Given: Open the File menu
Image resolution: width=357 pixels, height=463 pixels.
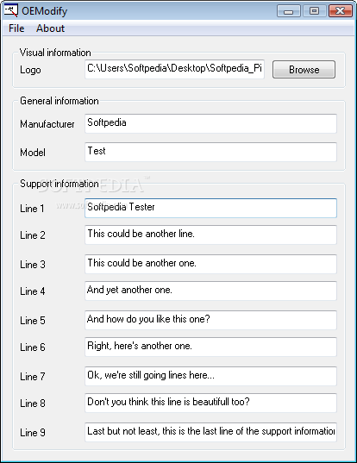Looking at the screenshot, I should click(x=16, y=28).
